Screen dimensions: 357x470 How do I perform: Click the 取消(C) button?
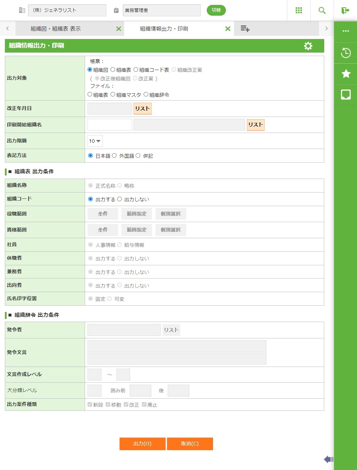pos(190,444)
